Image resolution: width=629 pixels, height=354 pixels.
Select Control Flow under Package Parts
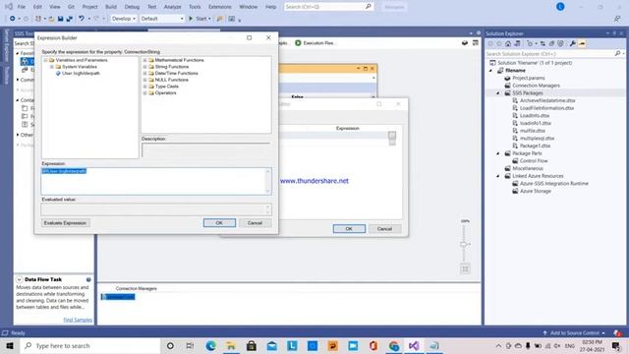pos(534,161)
